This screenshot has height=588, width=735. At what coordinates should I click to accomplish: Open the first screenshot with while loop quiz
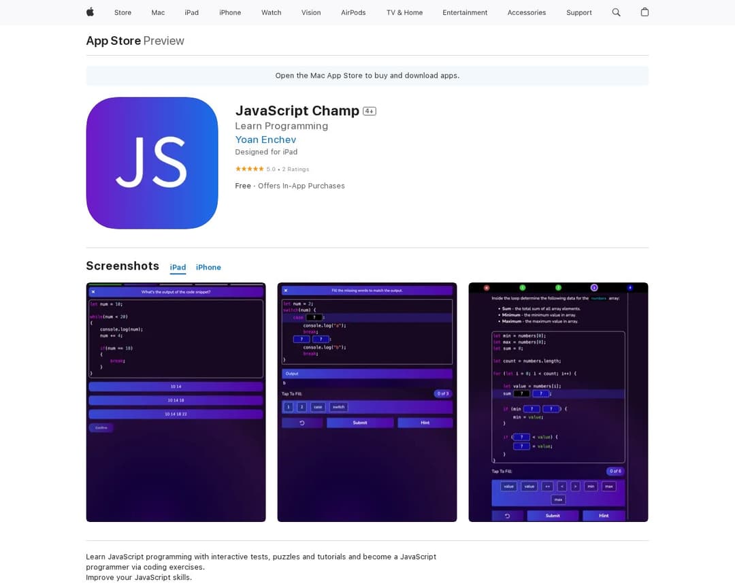[x=176, y=402]
